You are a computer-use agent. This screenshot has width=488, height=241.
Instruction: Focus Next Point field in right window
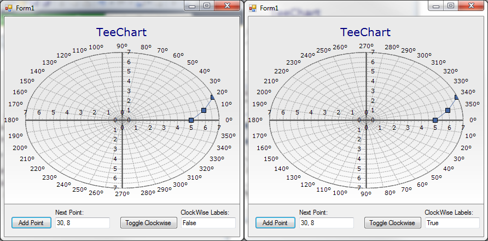(327, 223)
